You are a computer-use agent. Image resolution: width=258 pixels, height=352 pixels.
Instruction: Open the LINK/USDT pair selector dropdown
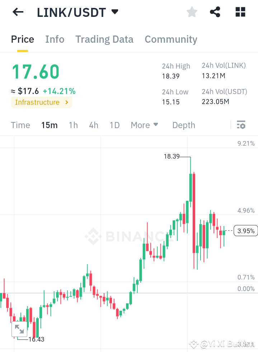tap(78, 12)
